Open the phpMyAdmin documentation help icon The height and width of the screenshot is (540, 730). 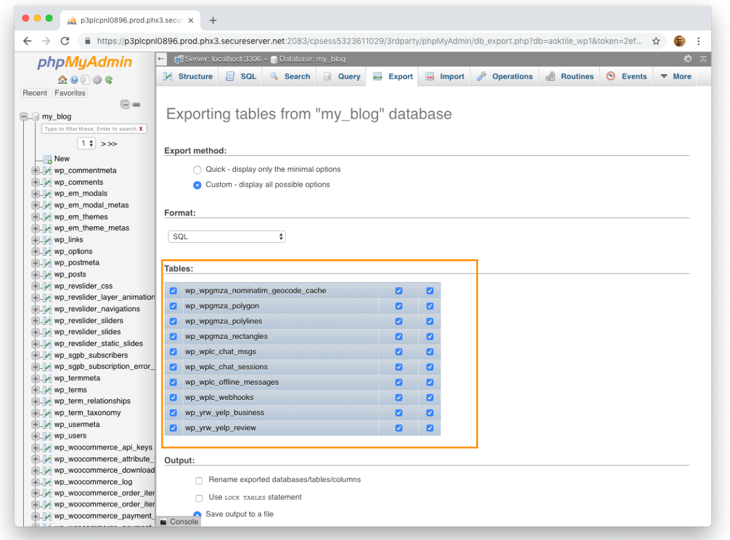74,80
